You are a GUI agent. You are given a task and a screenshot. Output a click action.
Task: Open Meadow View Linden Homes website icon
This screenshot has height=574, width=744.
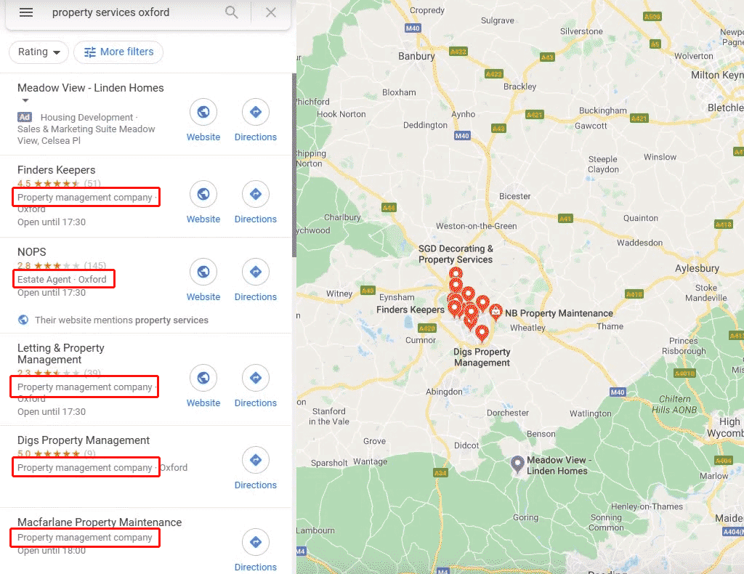pyautogui.click(x=203, y=113)
